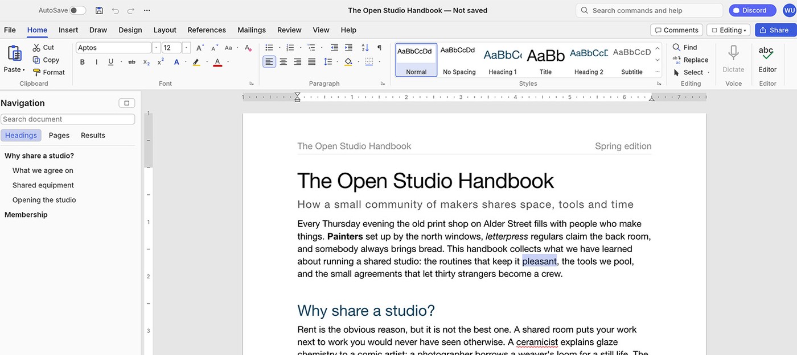Increase the font size
Screen dimensions: 797x355
pyautogui.click(x=200, y=48)
